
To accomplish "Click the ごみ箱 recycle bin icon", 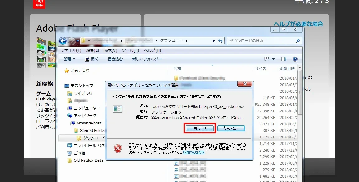I will [69, 153].
